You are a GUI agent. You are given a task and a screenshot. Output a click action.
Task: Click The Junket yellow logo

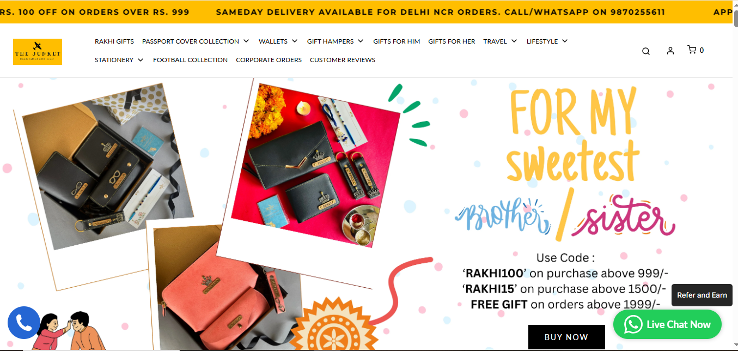coord(38,52)
